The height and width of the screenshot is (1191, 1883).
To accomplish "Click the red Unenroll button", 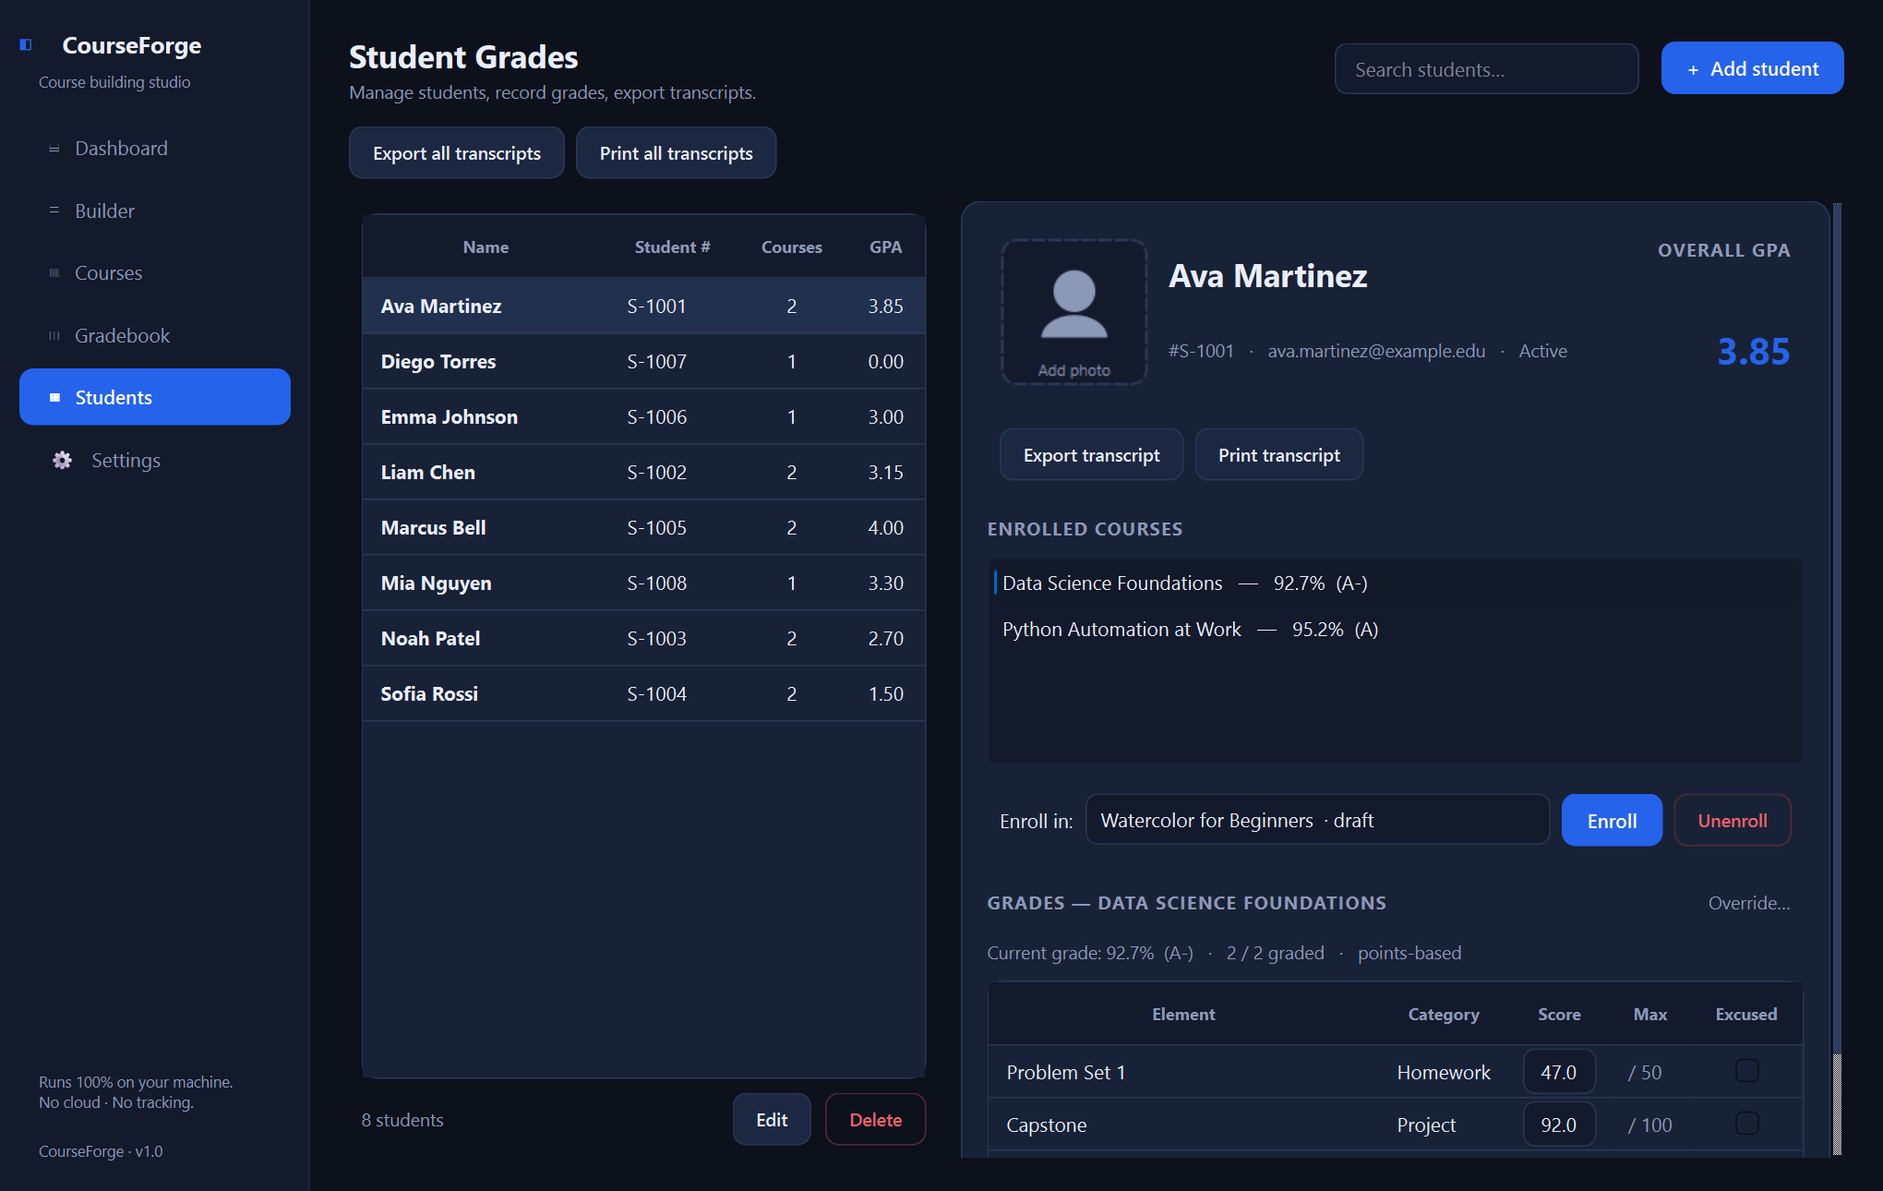I will tap(1733, 821).
